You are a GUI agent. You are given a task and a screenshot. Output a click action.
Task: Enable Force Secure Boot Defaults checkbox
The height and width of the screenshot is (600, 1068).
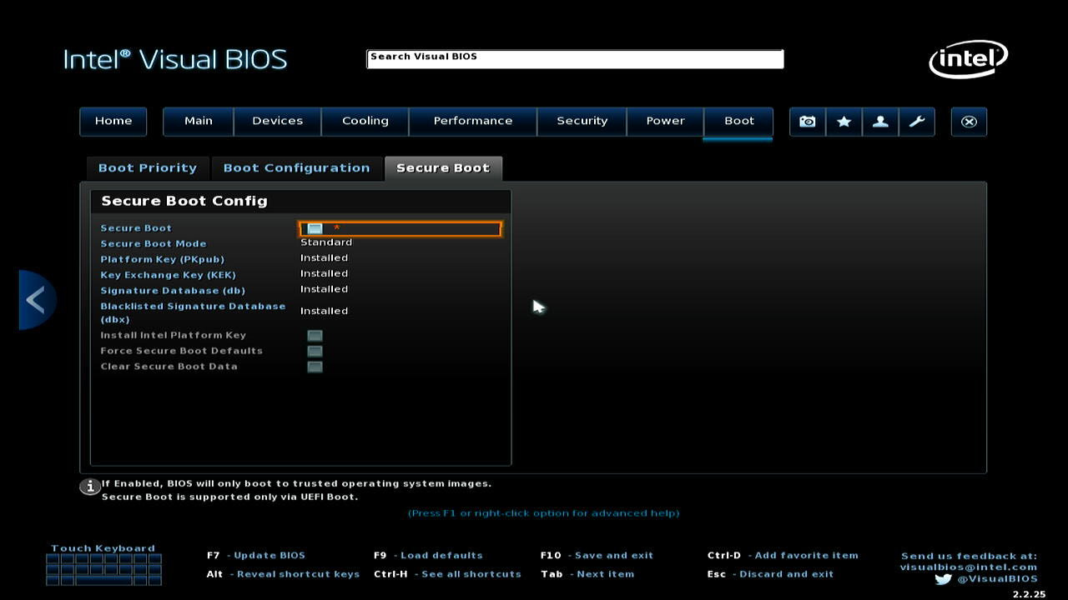315,351
